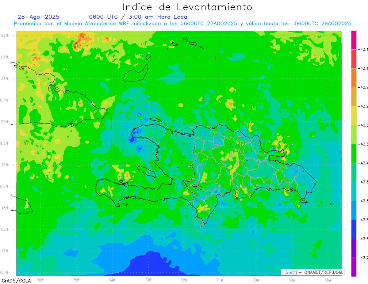Click the sea-green segment of the color bar
Screen dimensions: 368x284
[354, 172]
